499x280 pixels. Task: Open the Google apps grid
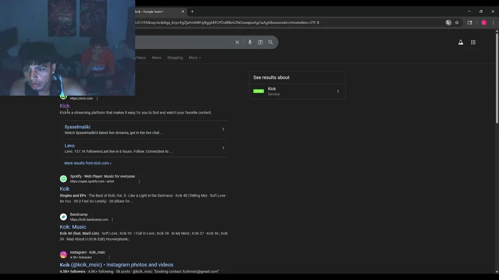[x=473, y=42]
